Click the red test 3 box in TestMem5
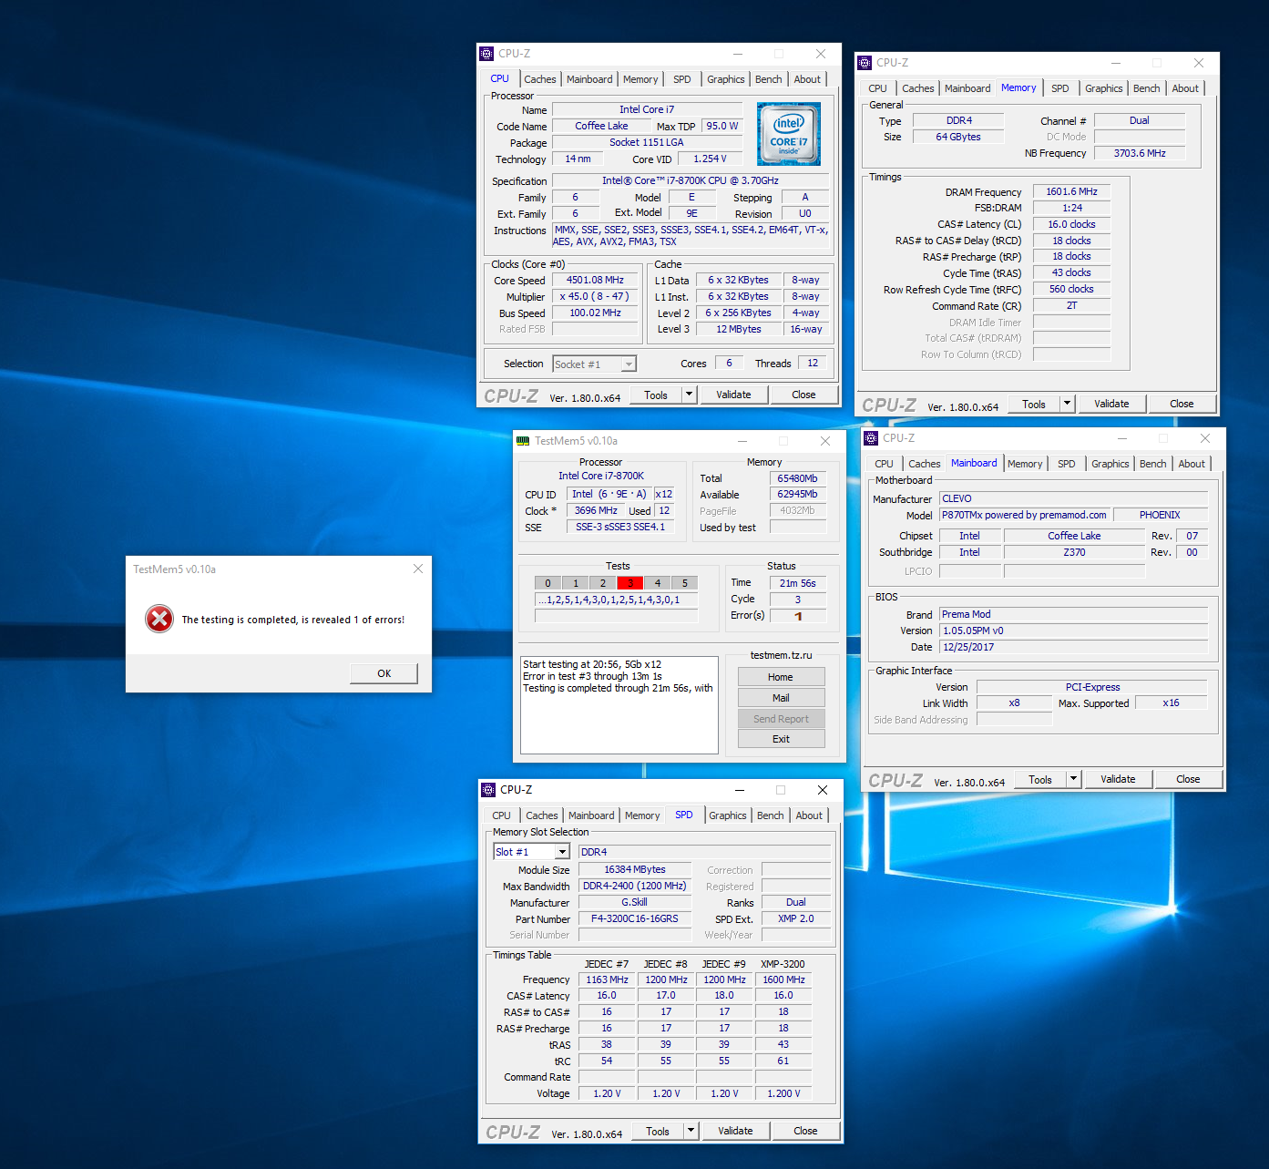 629,583
